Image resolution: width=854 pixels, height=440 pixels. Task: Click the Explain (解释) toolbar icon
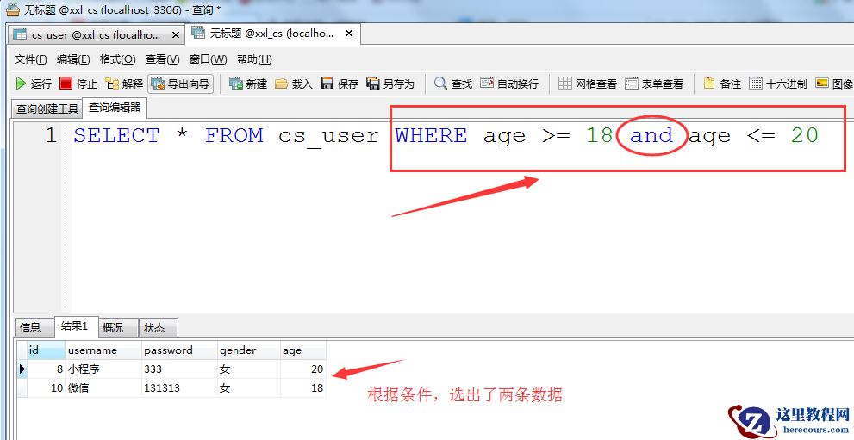click(x=125, y=84)
